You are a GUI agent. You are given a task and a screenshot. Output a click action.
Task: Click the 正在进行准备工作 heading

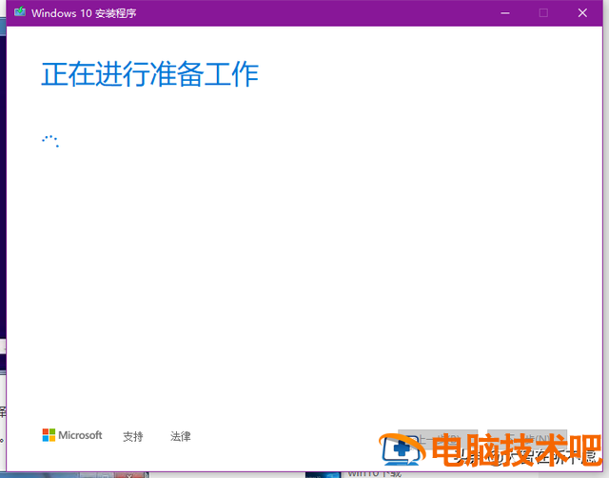tap(149, 74)
